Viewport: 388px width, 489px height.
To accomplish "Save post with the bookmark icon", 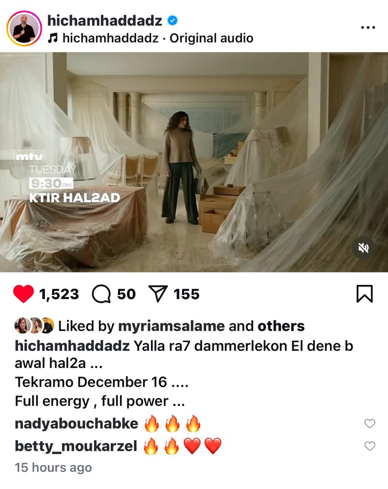I will (x=364, y=294).
